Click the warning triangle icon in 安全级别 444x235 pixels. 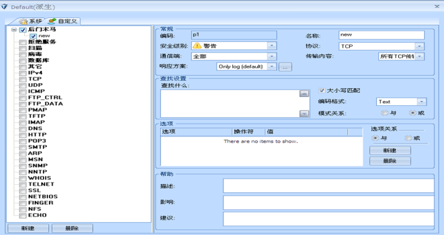197,46
